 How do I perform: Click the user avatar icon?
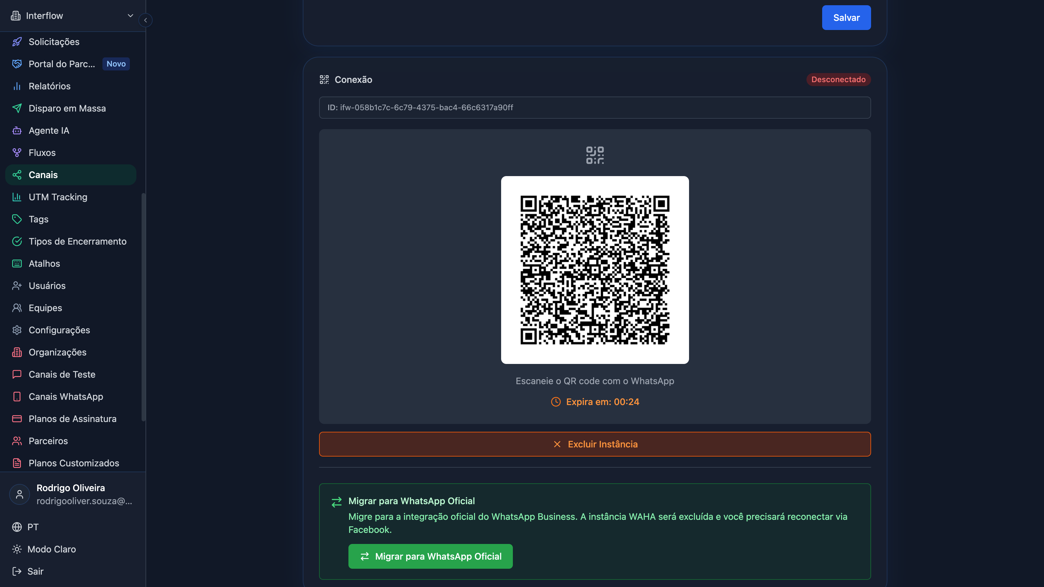(x=20, y=494)
